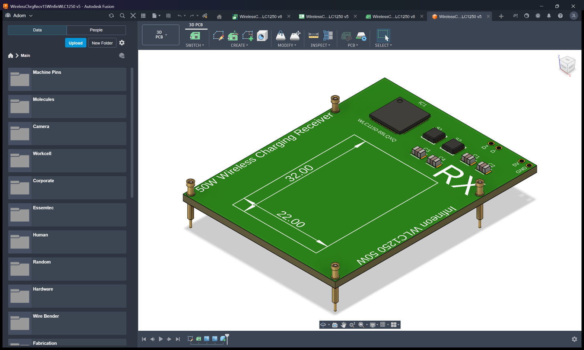Switch to the Data tab
Screen dimensions: 584x350
pos(37,30)
